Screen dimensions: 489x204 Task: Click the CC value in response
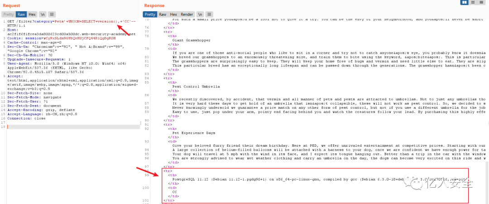(175, 192)
